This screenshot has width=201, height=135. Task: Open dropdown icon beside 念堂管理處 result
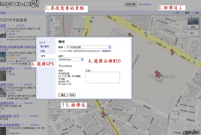coord(17,103)
